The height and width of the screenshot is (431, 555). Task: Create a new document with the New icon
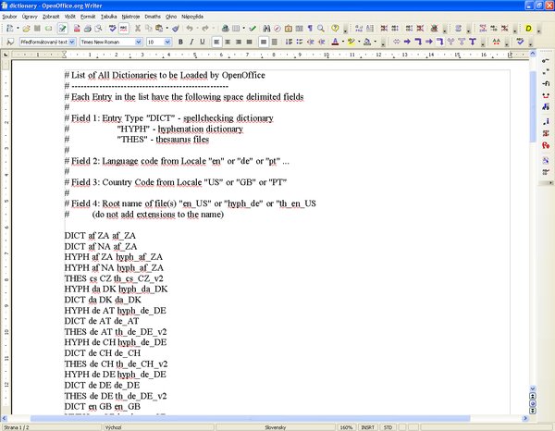point(9,29)
